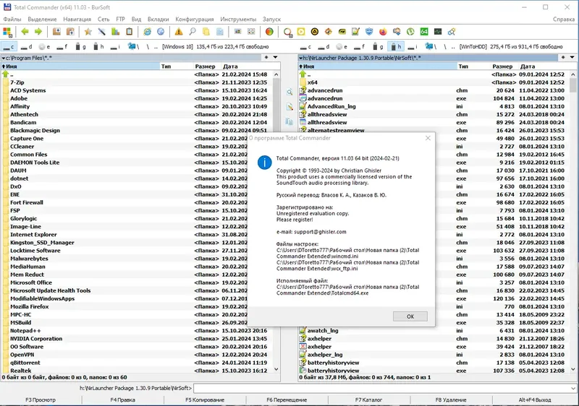Click network neighborhood icon on left drive bar
This screenshot has height=406, width=579.
tap(132, 46)
